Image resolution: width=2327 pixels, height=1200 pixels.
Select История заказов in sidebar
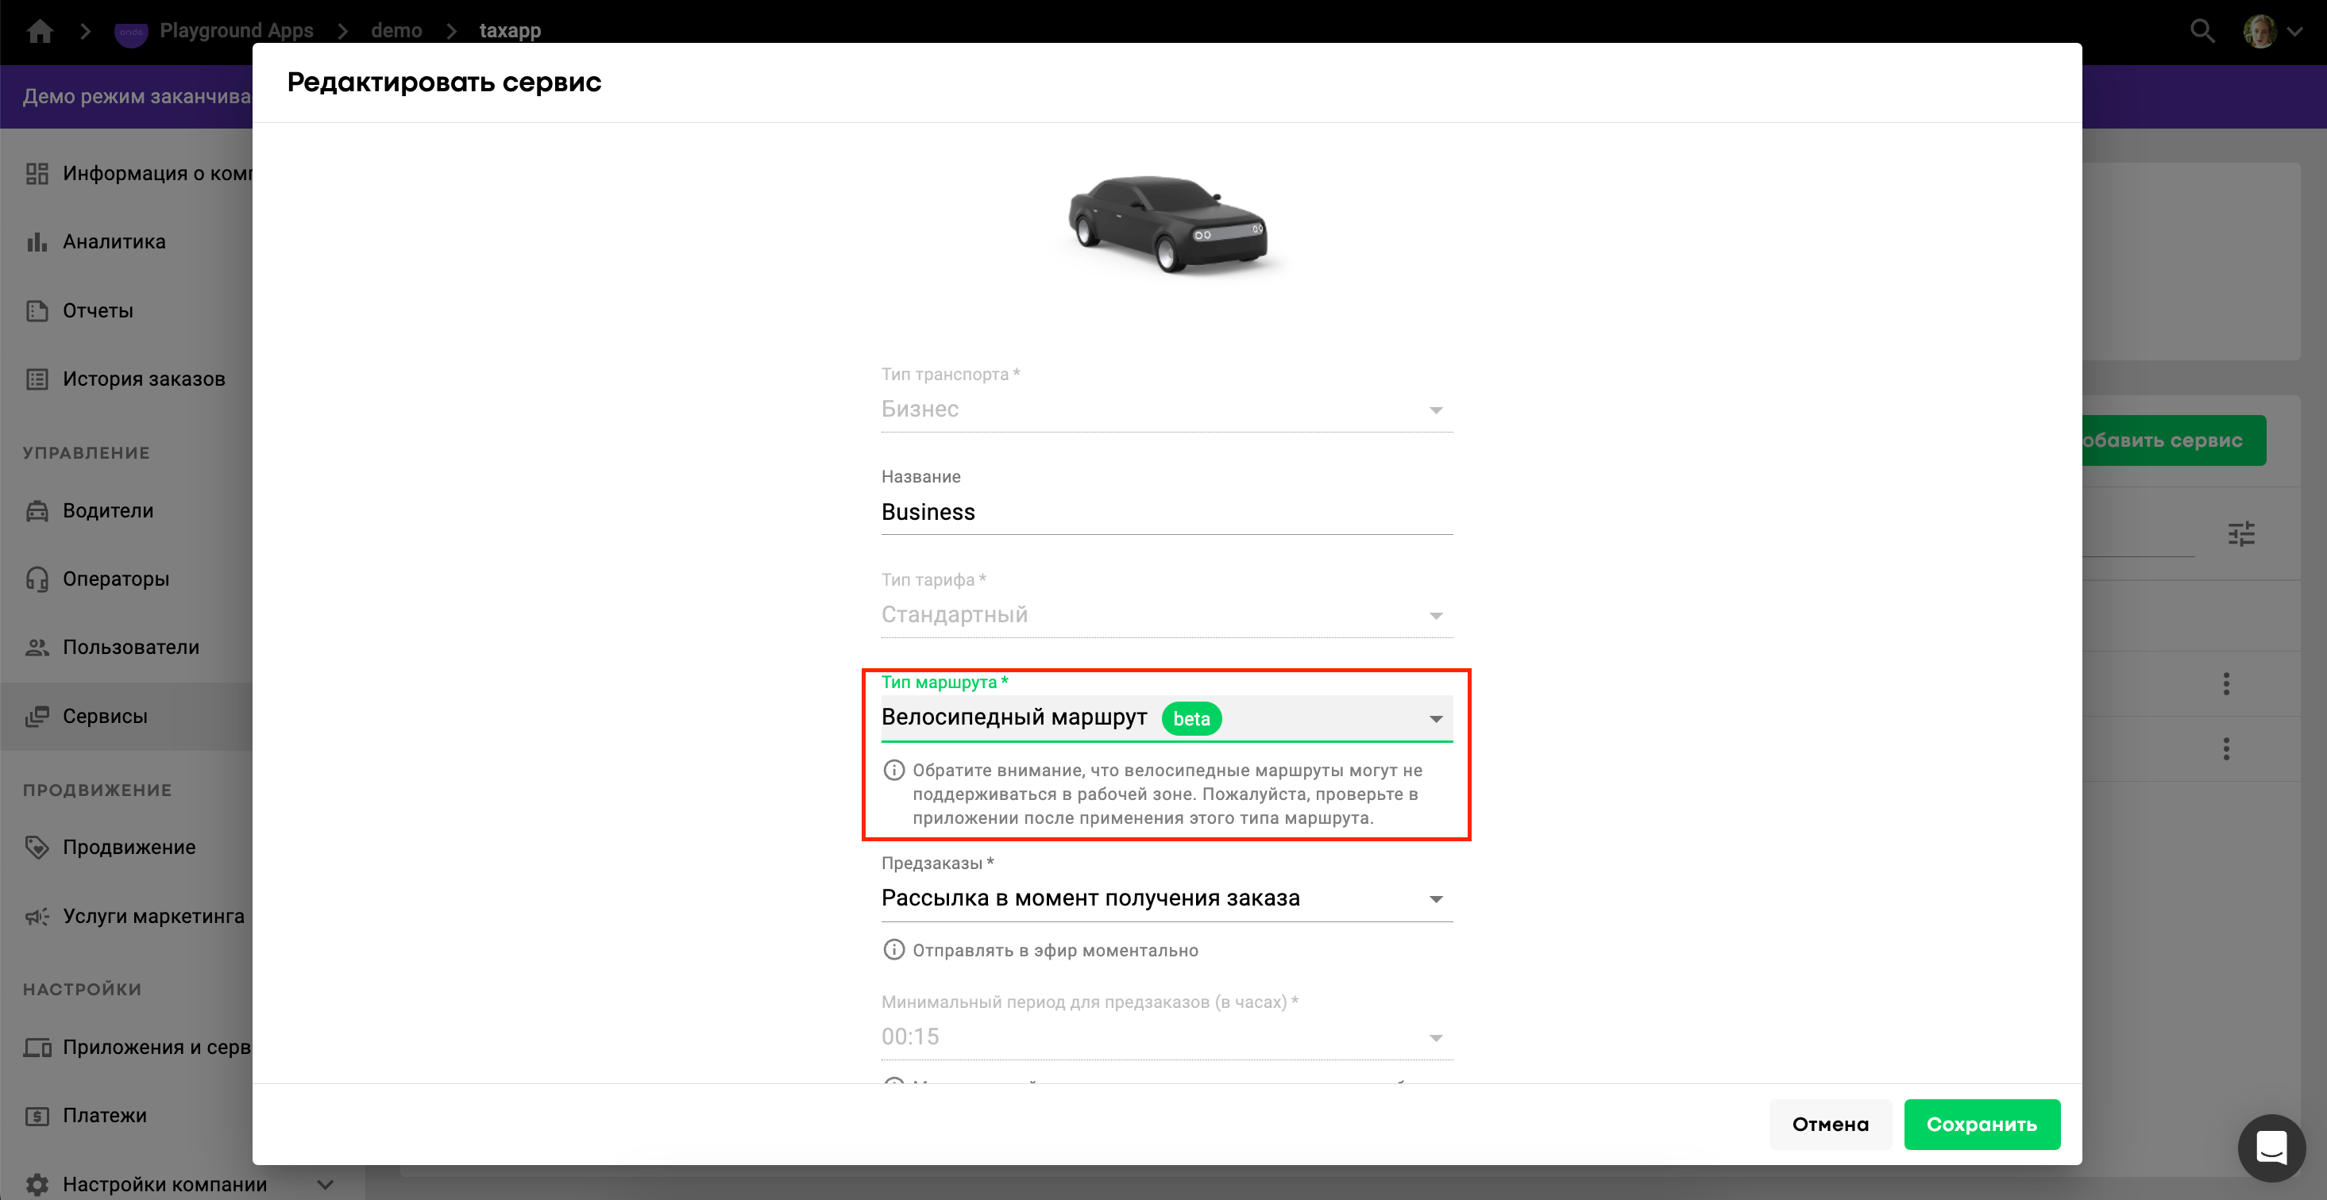tap(144, 379)
